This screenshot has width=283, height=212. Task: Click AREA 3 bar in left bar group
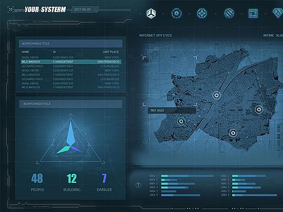click(178, 184)
